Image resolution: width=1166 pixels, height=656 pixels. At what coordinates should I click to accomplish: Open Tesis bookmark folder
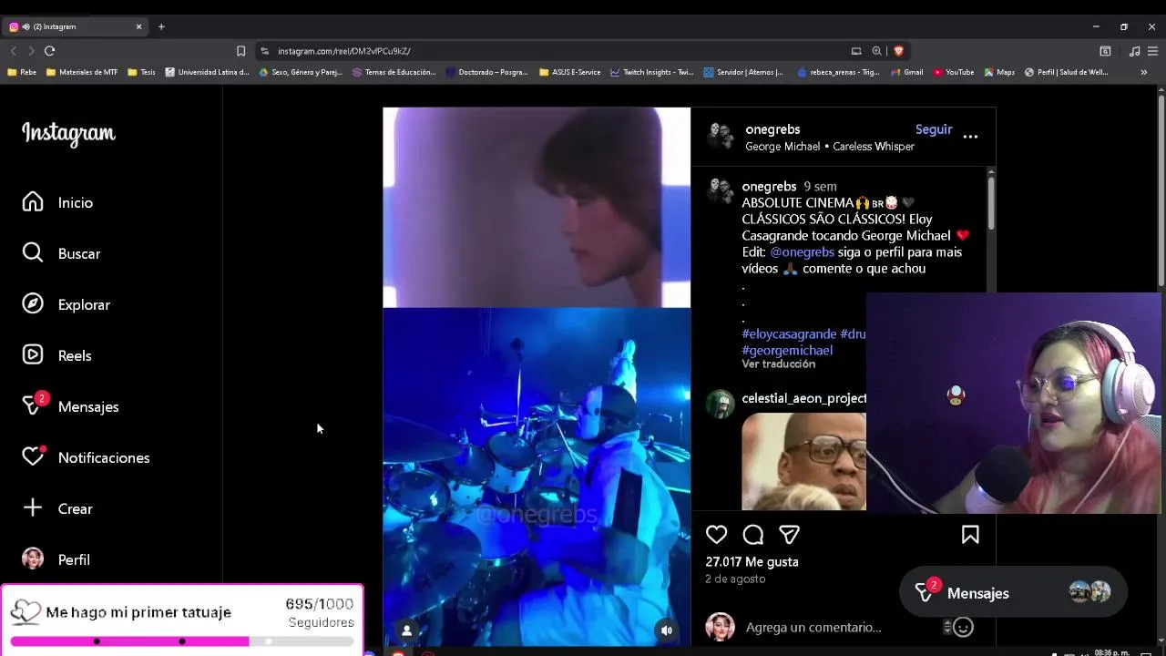pyautogui.click(x=141, y=72)
